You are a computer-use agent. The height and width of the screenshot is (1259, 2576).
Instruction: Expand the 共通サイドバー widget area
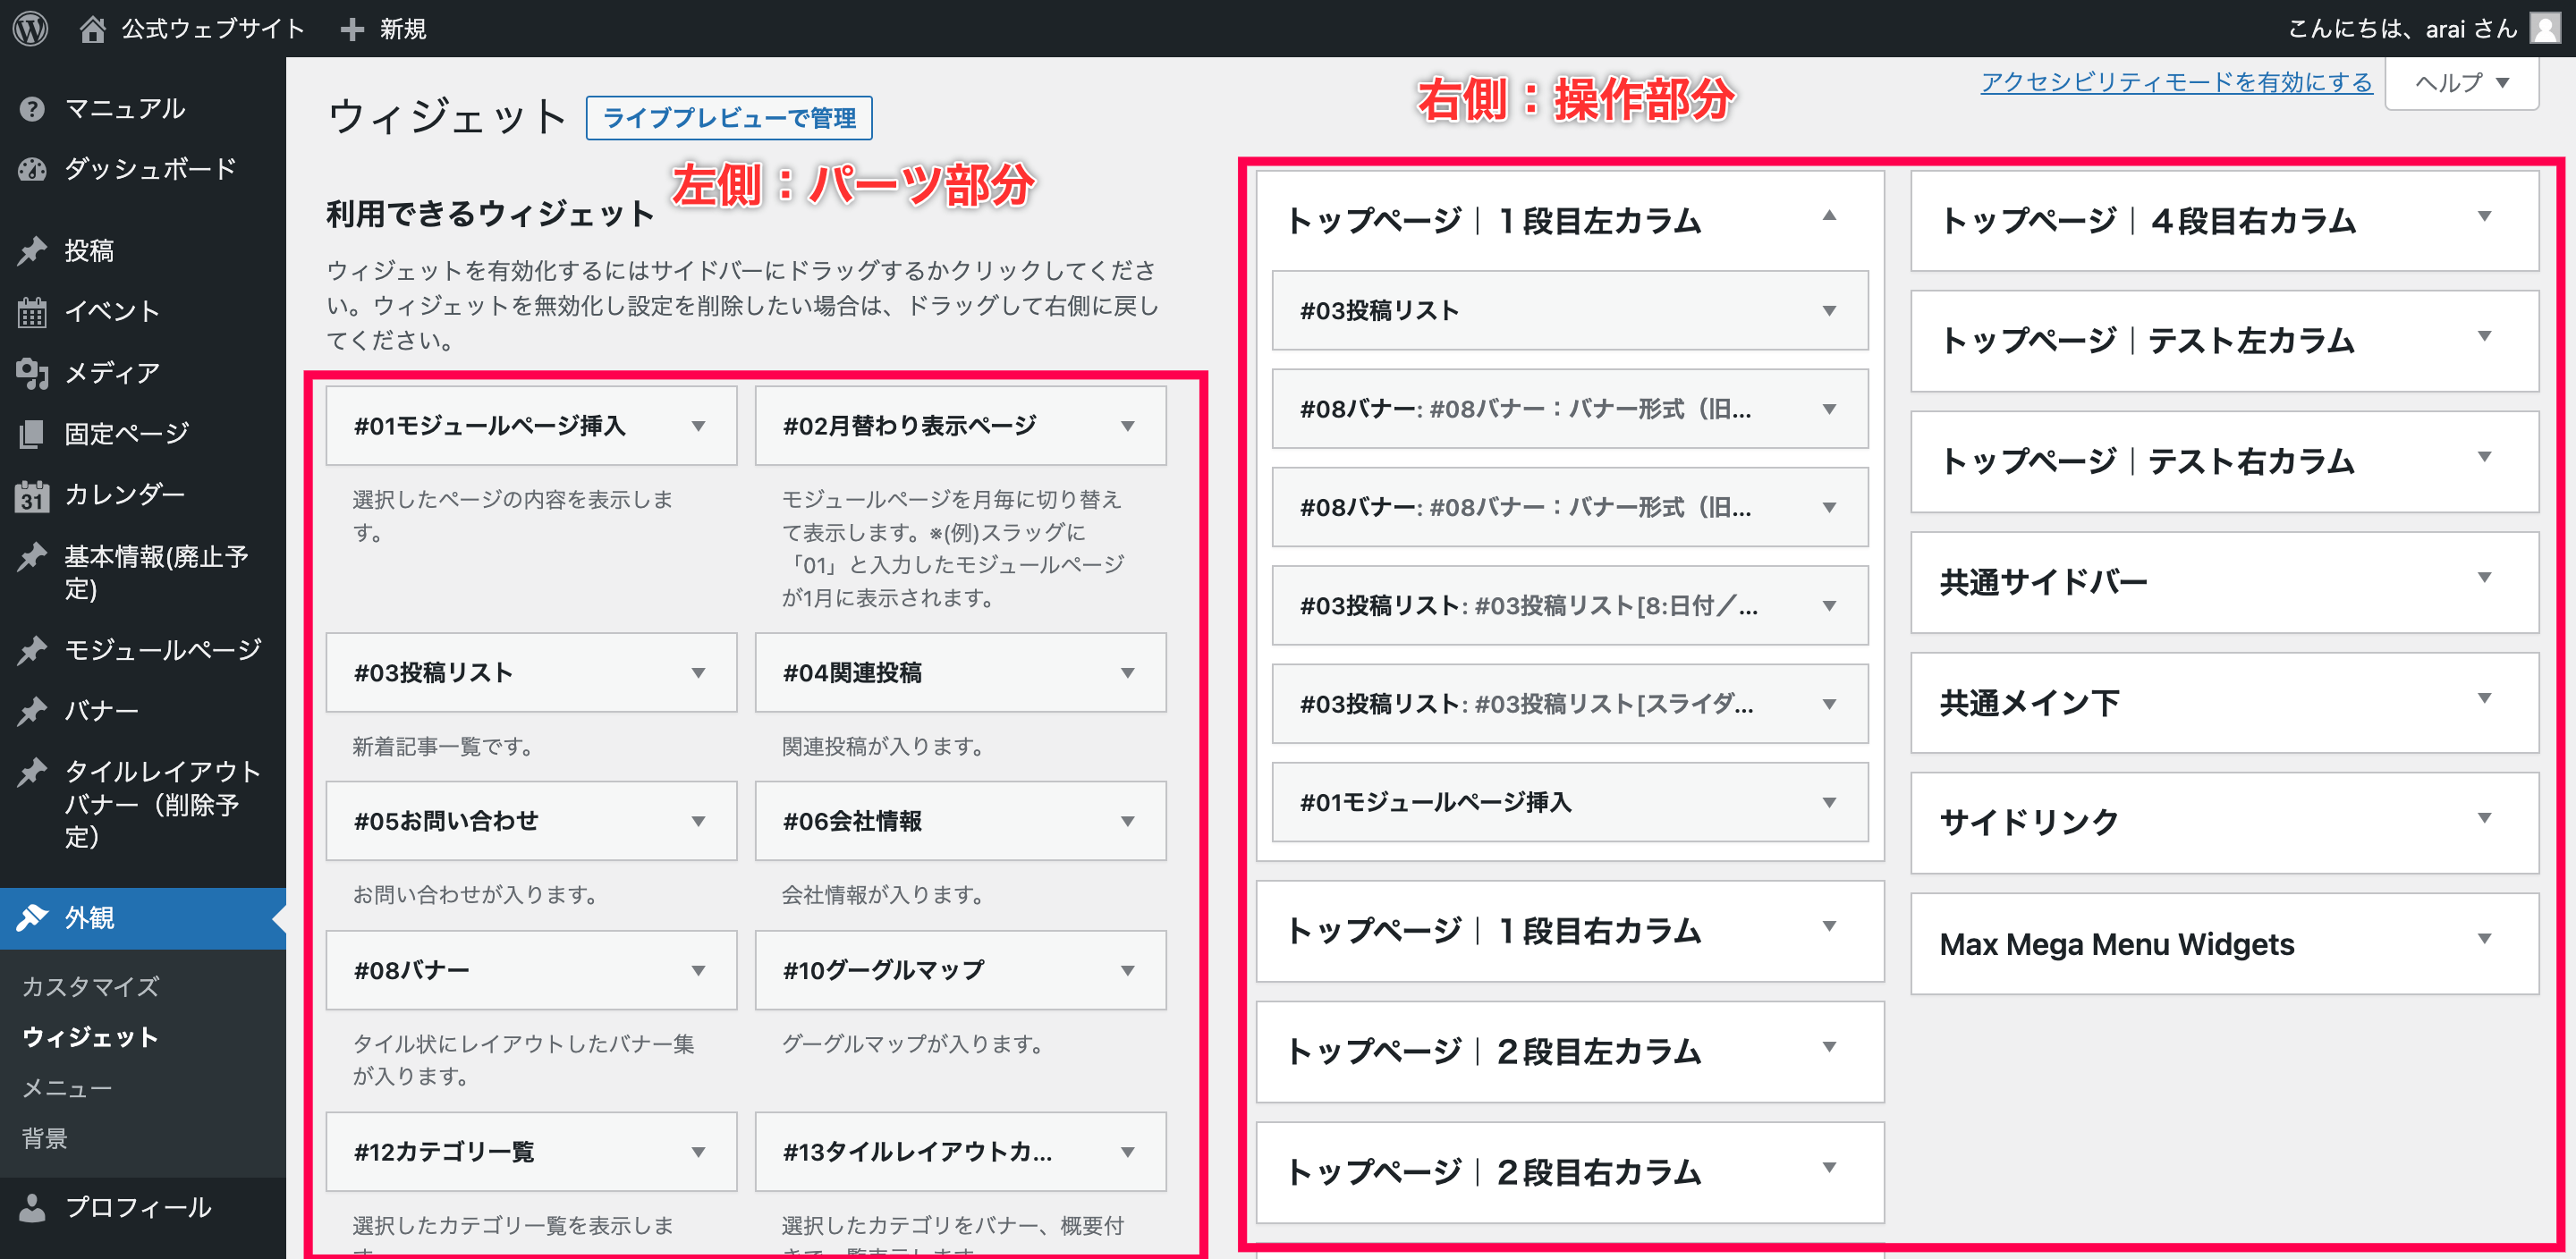click(2484, 578)
